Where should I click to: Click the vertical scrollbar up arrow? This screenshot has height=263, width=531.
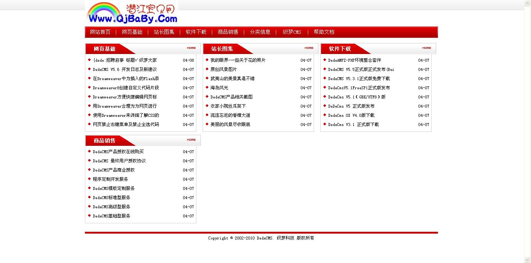point(527,3)
